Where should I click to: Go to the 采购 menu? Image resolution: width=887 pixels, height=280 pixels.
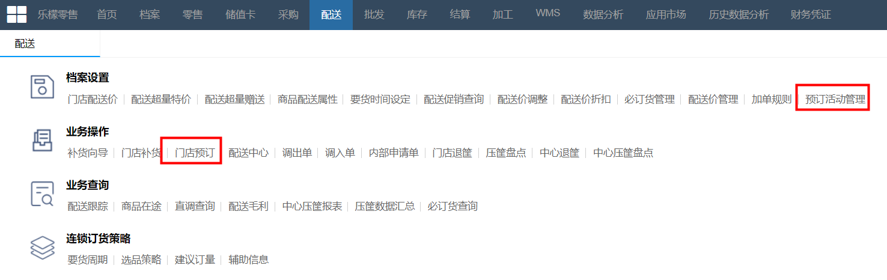coord(288,14)
